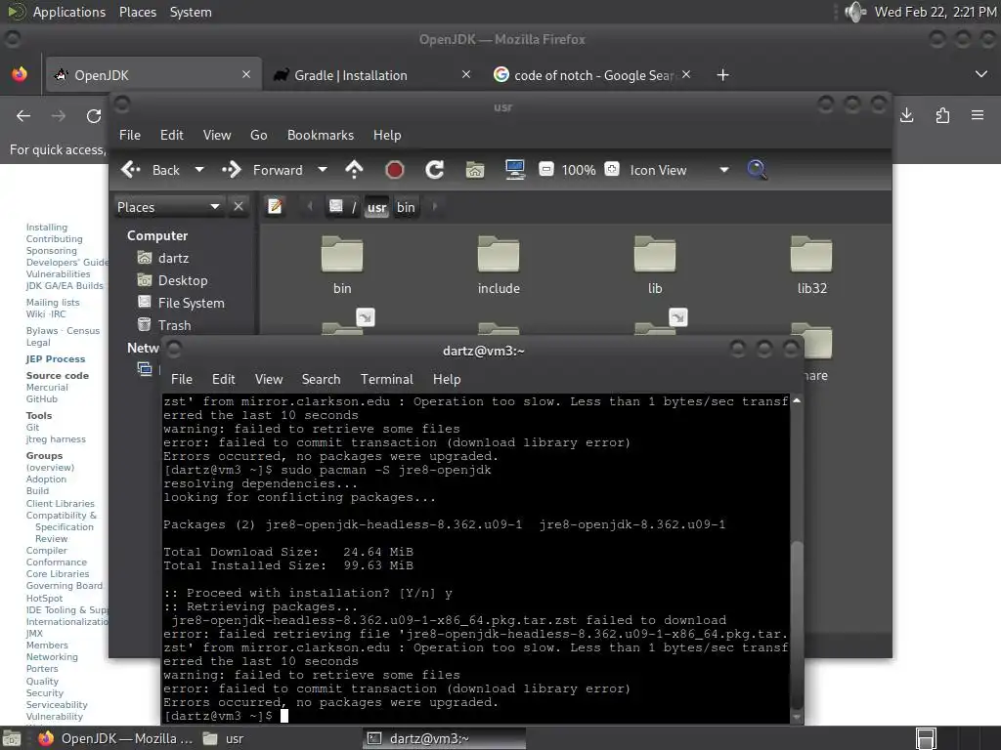
Task: Open the Back history dropdown arrow
Action: point(199,170)
